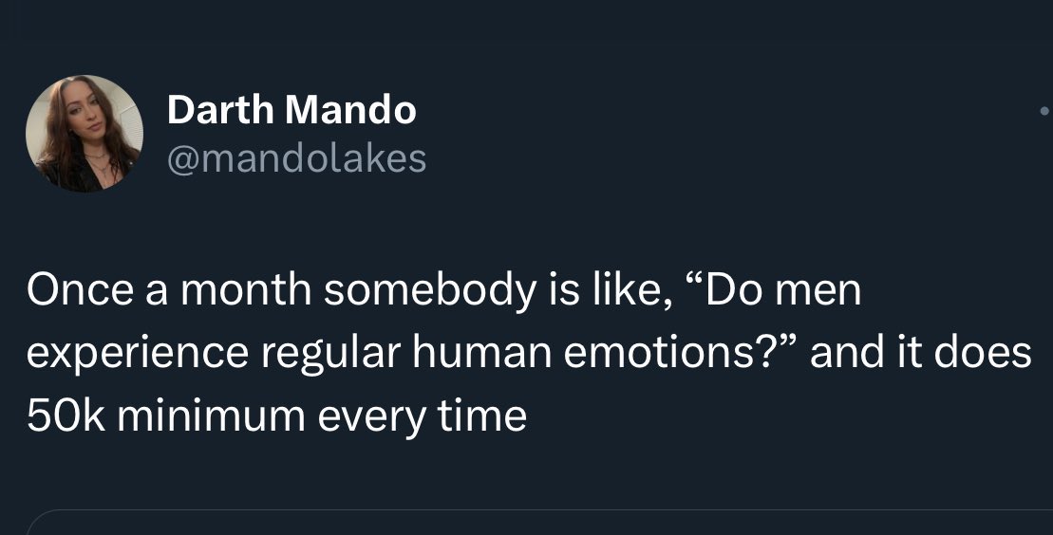Click the @mandolakes handle

click(x=296, y=157)
